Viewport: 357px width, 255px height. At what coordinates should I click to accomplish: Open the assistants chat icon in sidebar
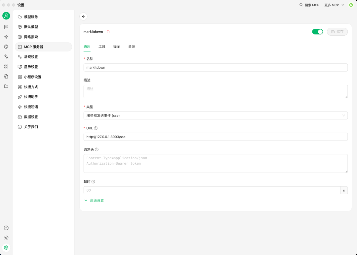(6, 27)
